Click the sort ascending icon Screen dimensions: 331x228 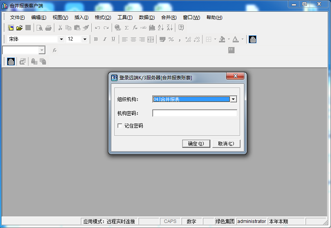click(x=160, y=28)
